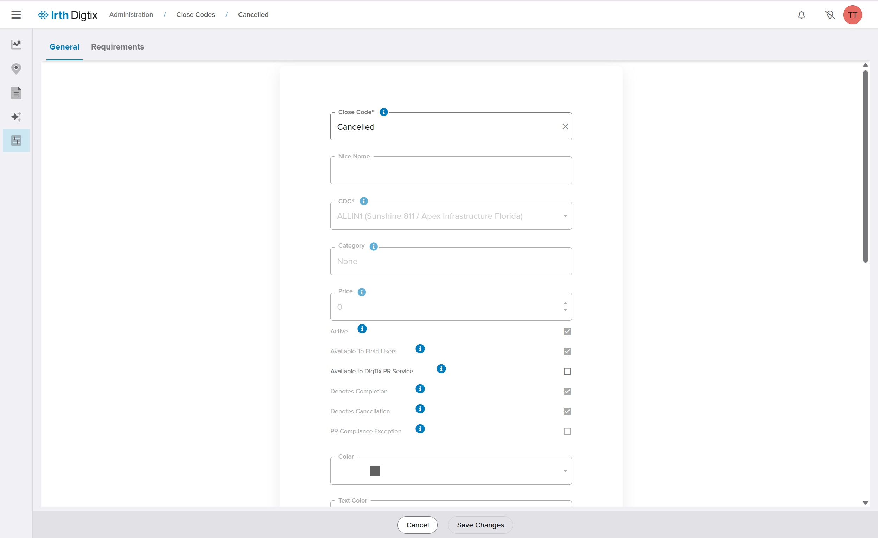Click info icon beside Denotes Cancellation

coord(420,408)
